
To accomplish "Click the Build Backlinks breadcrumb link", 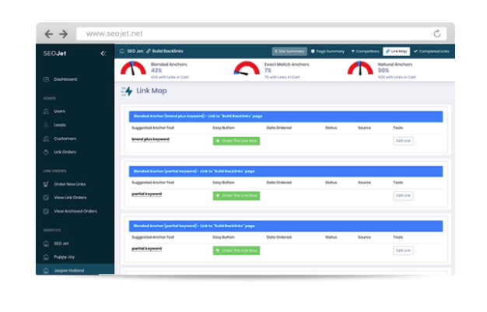I will 167,51.
